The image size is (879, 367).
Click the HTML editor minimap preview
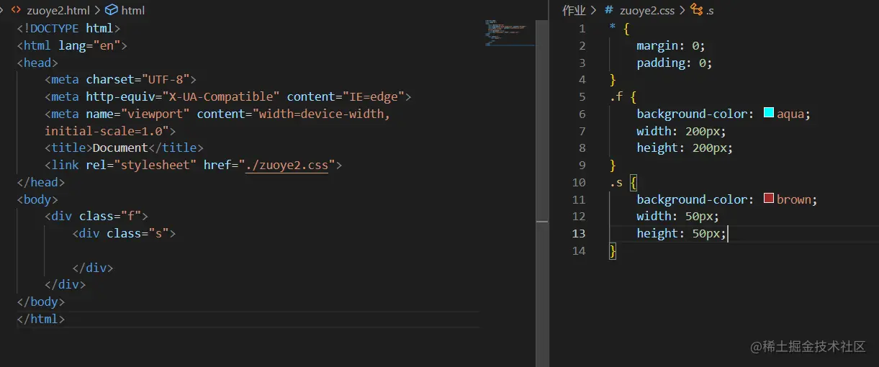510,32
